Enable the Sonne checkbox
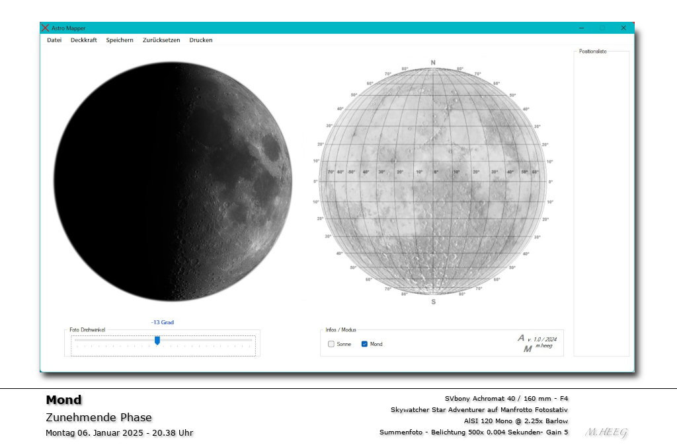Screen dimensions: 677x445 point(331,344)
